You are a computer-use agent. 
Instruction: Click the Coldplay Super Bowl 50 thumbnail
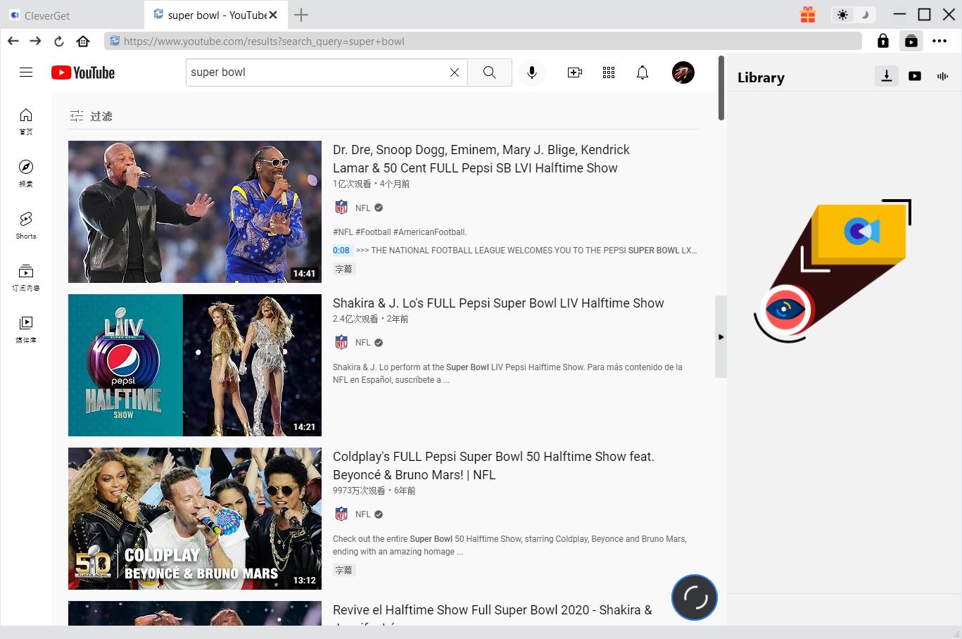coord(195,519)
